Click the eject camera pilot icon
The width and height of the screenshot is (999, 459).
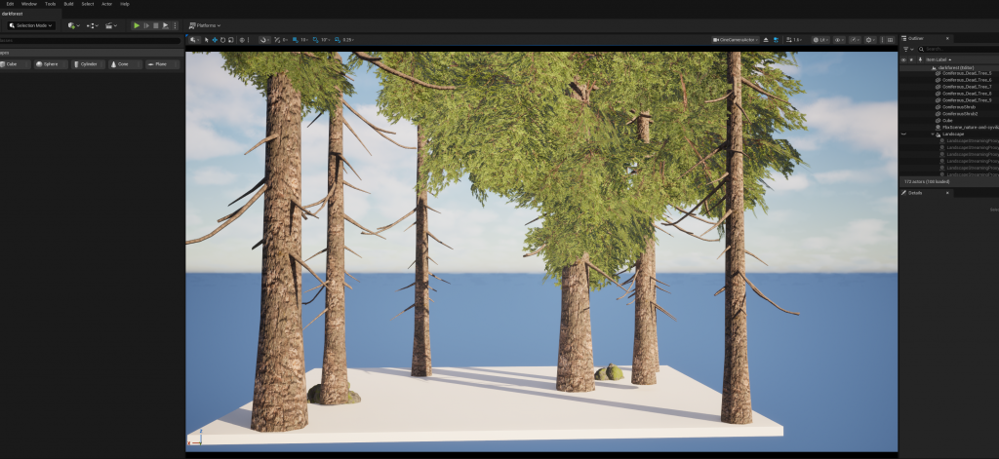click(766, 40)
